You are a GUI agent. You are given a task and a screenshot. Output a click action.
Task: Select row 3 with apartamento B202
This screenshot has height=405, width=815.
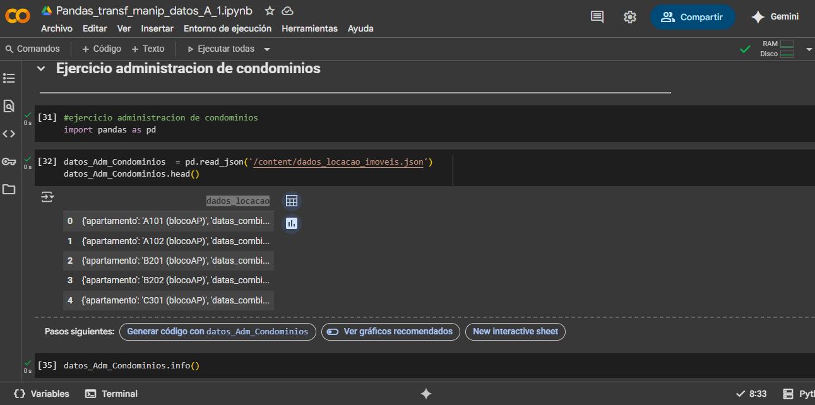tap(169, 280)
